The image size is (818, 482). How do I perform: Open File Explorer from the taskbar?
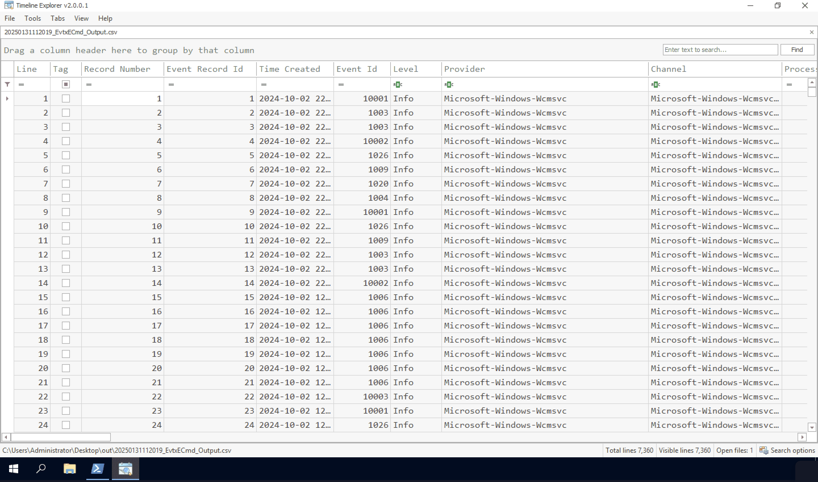(70, 468)
